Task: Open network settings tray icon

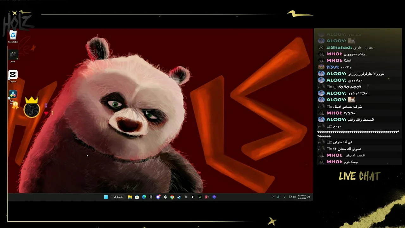Action: click(x=290, y=197)
